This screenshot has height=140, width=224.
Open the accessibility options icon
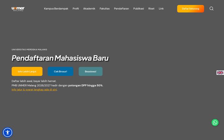[7, 132]
